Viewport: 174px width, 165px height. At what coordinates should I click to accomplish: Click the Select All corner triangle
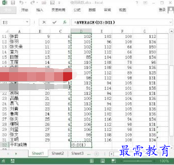[7, 32]
